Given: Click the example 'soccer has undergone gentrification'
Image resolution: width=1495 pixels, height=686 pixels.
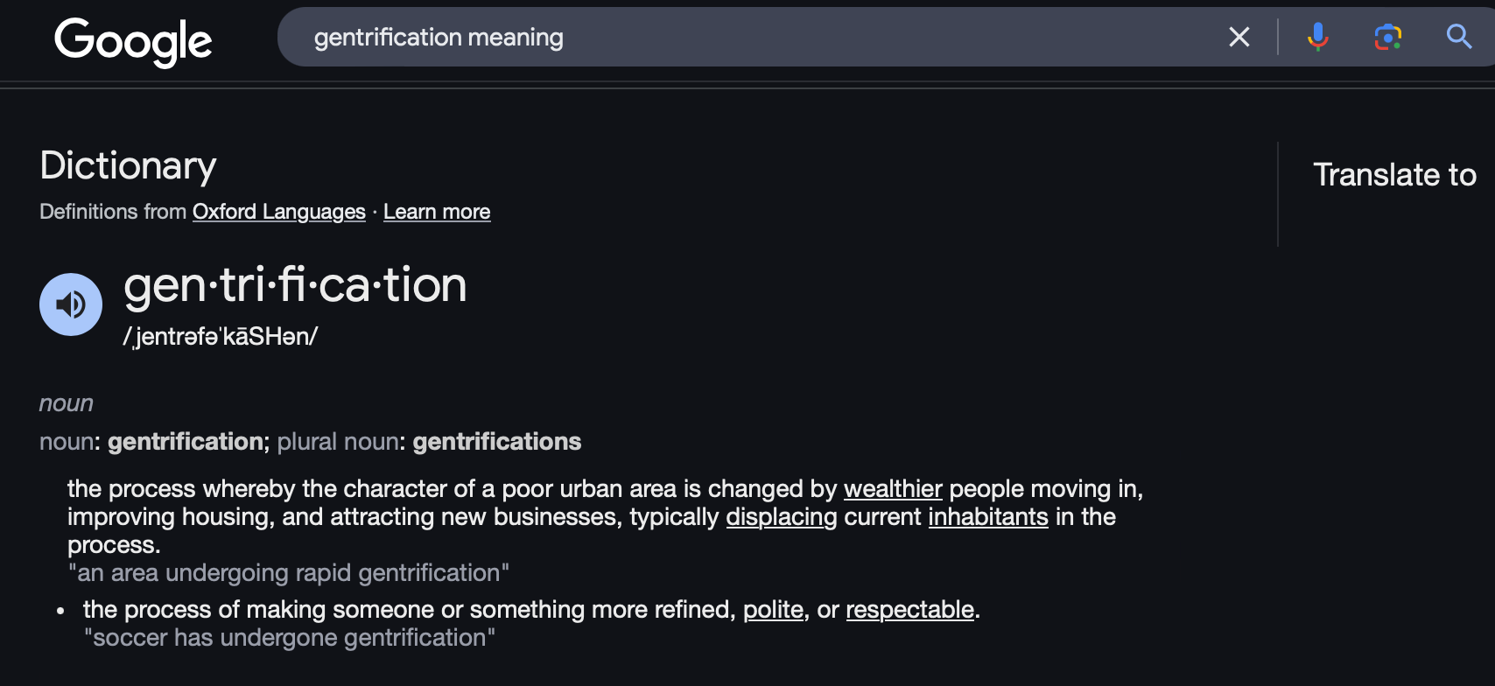Looking at the screenshot, I should pyautogui.click(x=290, y=638).
